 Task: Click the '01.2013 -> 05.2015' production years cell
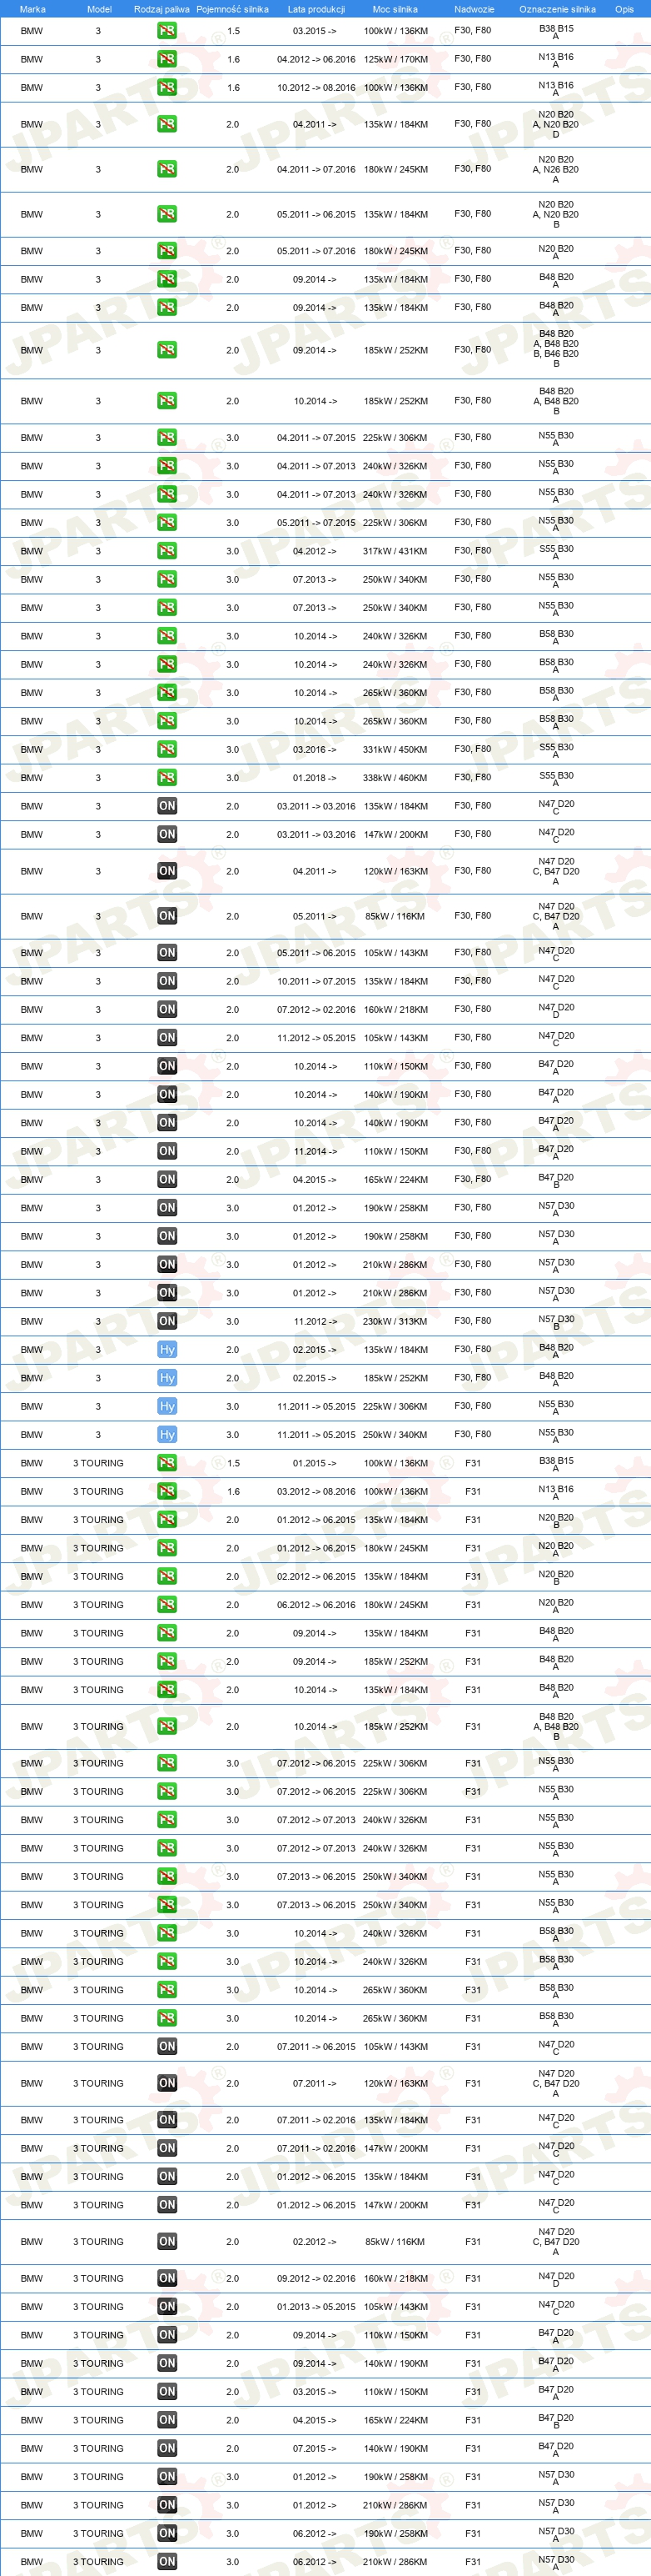click(316, 2306)
